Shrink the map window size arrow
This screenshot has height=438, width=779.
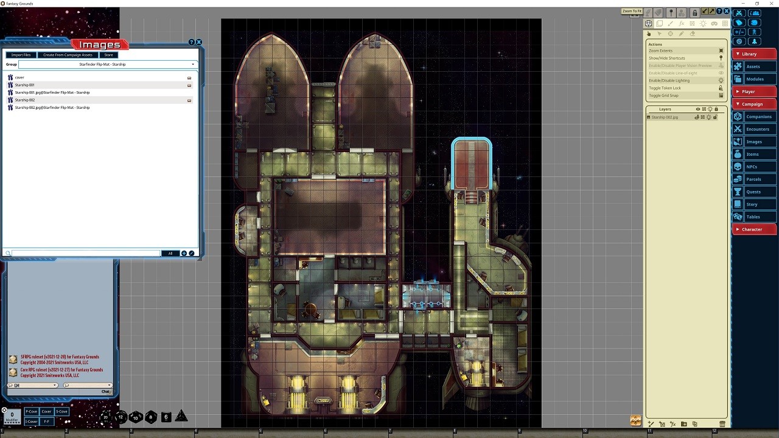[x=704, y=11]
